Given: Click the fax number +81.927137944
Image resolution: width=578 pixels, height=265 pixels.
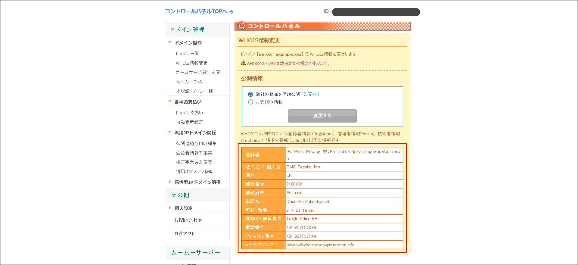Looking at the screenshot, I should pyautogui.click(x=301, y=236).
